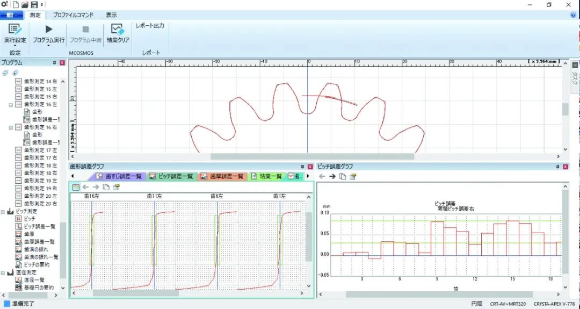Screen dimensions: 580x309
Task: Toggle pin on 歯形誤差グラフ panel
Action: click(x=303, y=167)
